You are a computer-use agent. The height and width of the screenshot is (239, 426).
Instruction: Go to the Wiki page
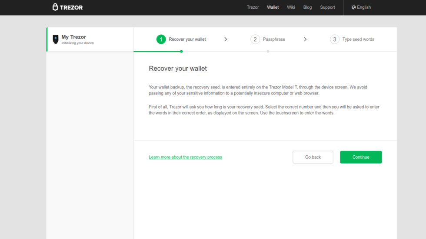[x=291, y=7]
